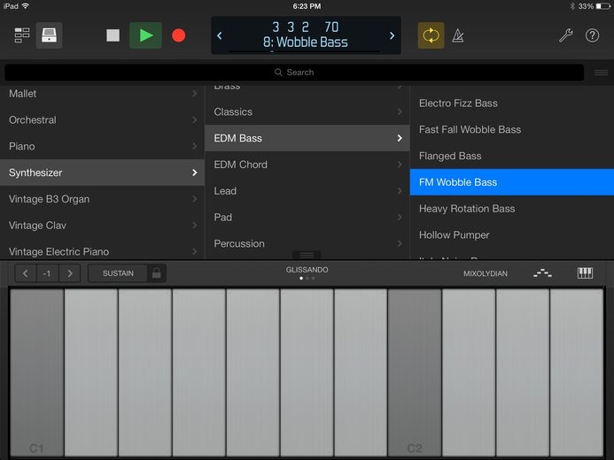Choose the Electro Fizz Bass patch
The width and height of the screenshot is (614, 460).
coord(512,103)
